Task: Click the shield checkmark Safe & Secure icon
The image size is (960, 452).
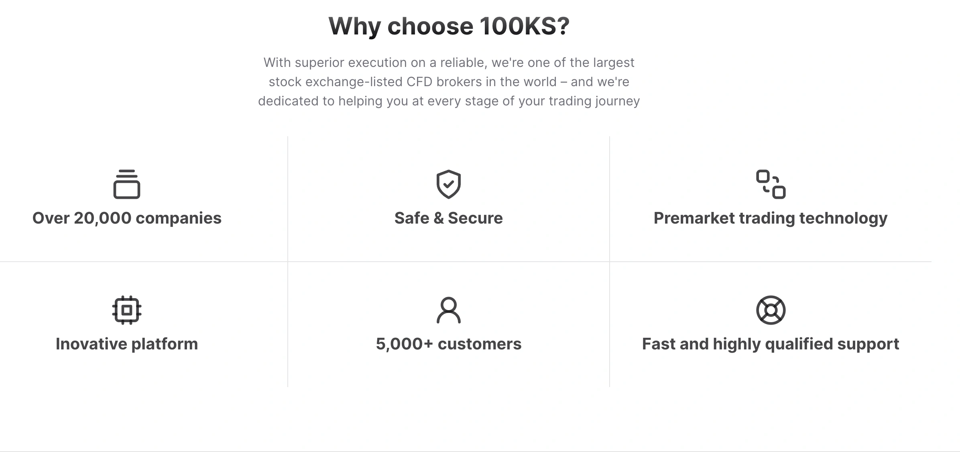Action: point(449,184)
